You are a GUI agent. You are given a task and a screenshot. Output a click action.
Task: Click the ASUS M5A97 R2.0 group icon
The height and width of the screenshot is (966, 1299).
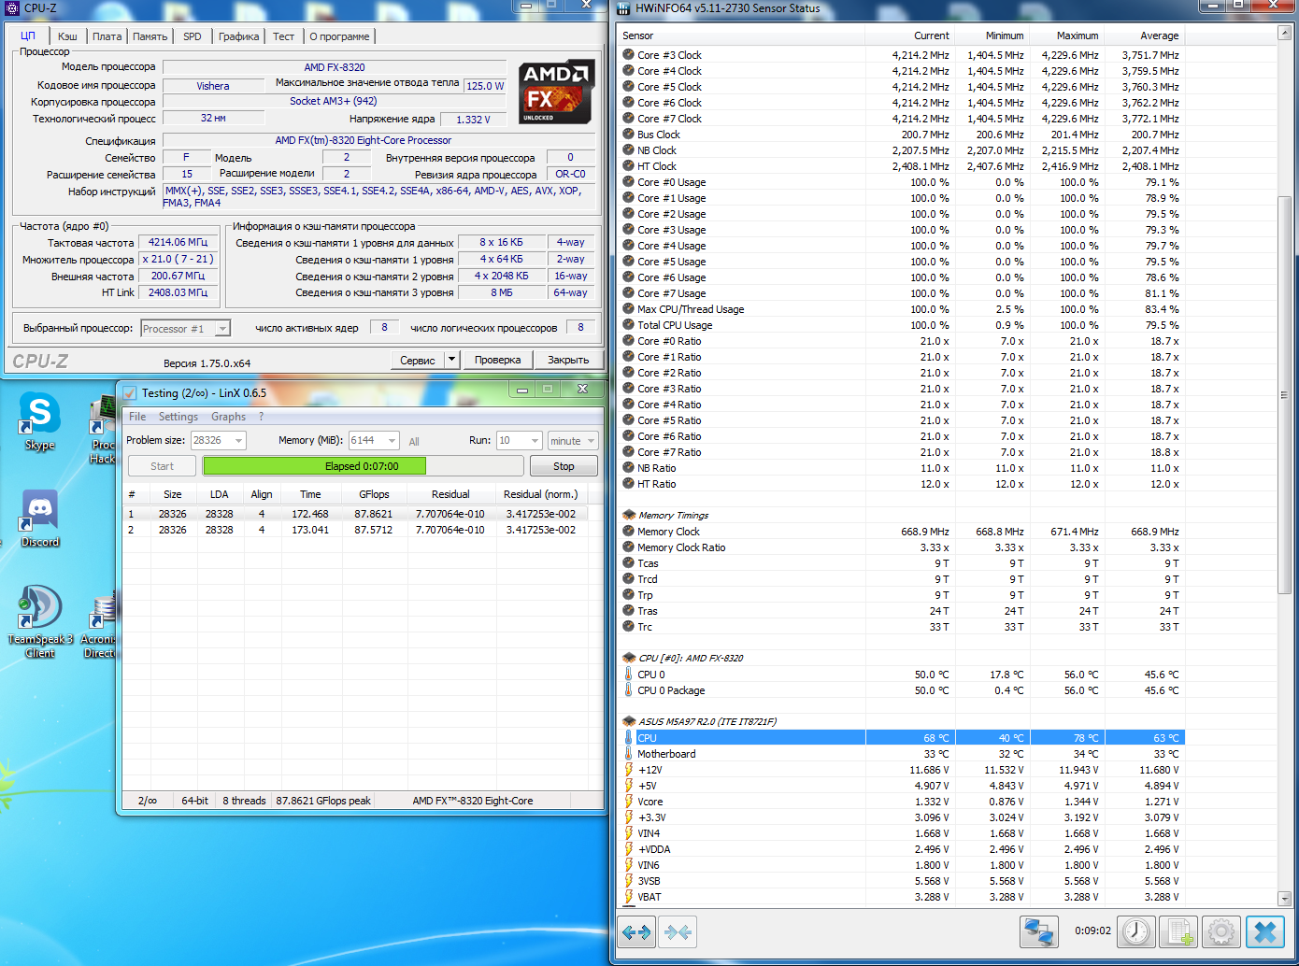pos(629,721)
